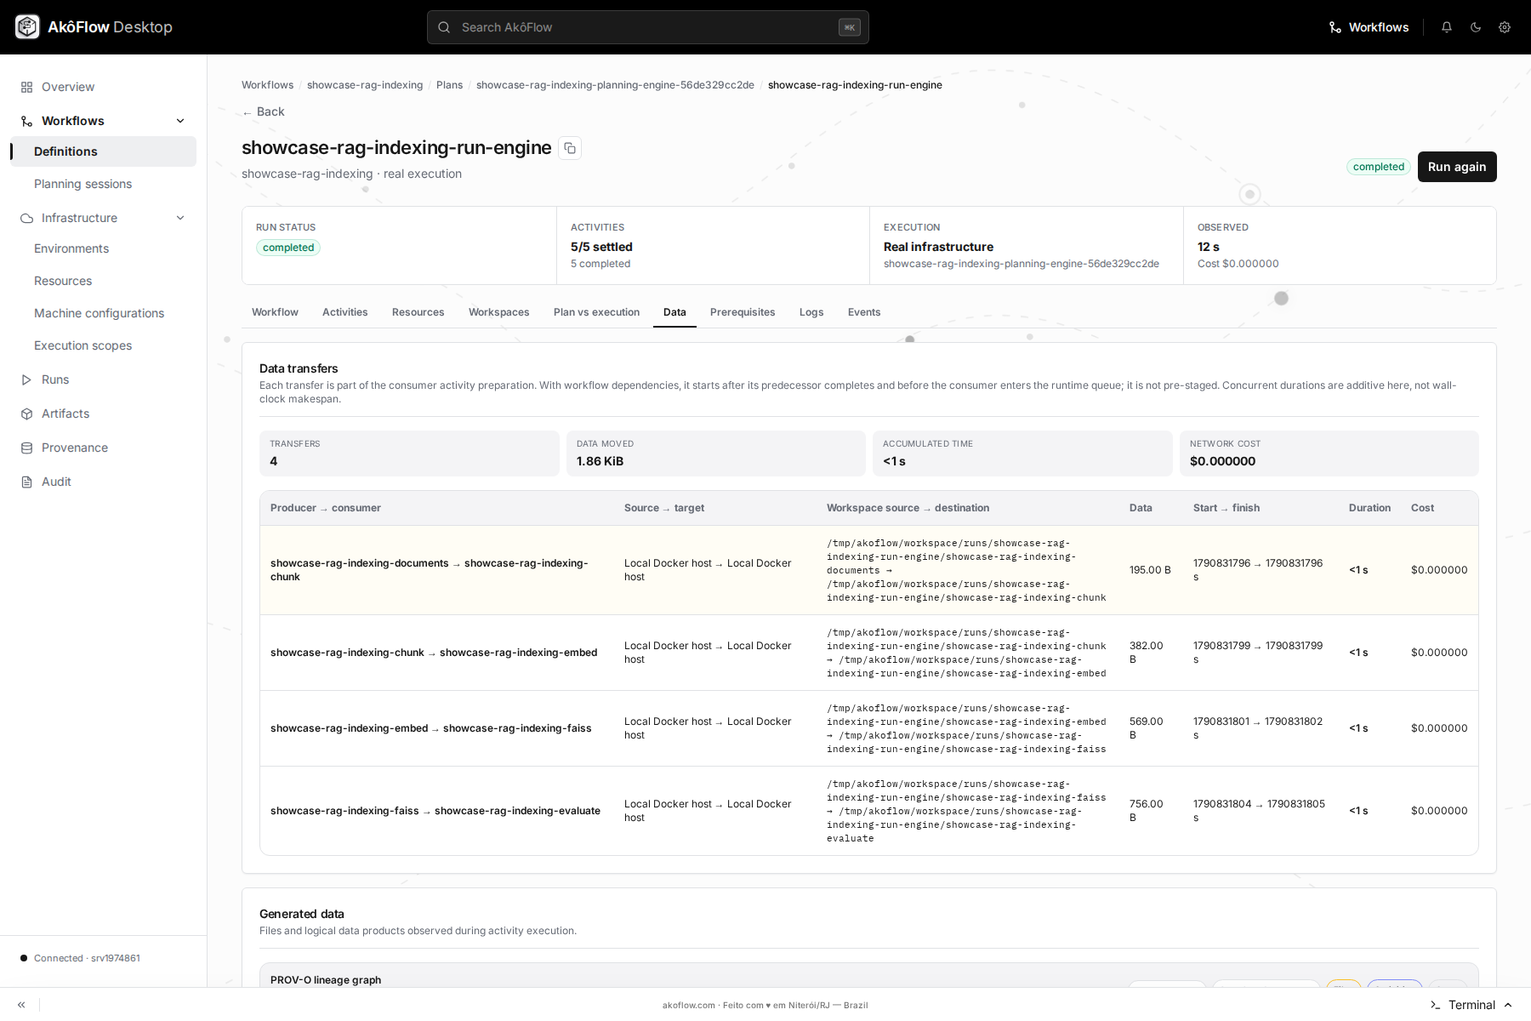Click the AkôFlow logo icon
1531x1021 pixels.
[x=27, y=27]
